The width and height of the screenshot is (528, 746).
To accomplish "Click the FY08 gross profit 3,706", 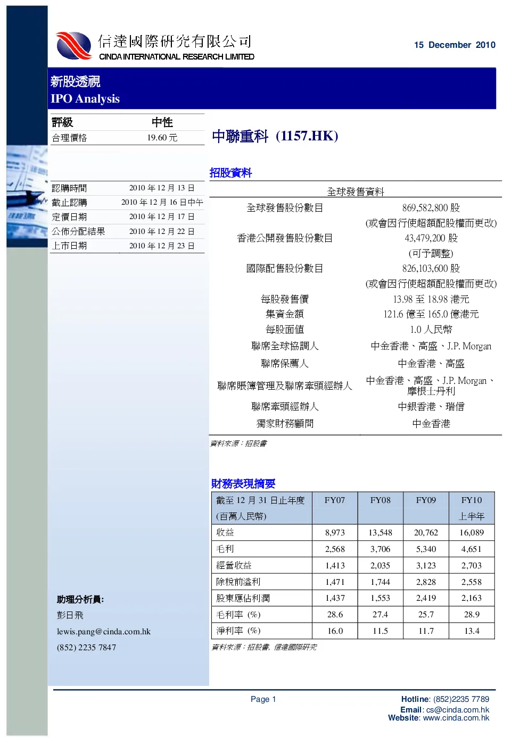I will click(x=381, y=549).
